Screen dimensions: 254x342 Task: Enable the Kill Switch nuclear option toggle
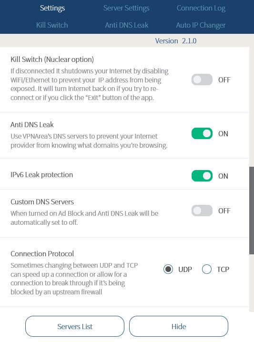[202, 80]
